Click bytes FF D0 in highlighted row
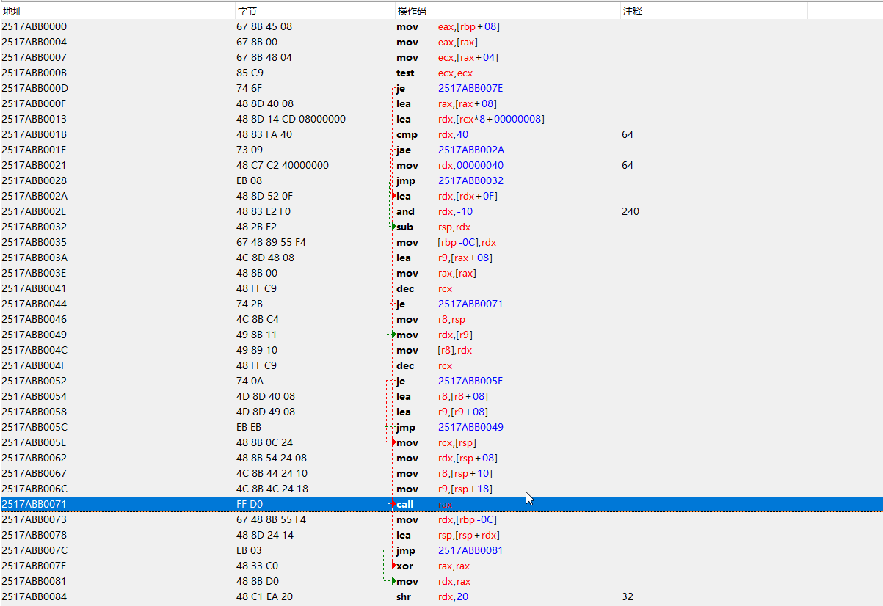The image size is (883, 606). tap(249, 504)
